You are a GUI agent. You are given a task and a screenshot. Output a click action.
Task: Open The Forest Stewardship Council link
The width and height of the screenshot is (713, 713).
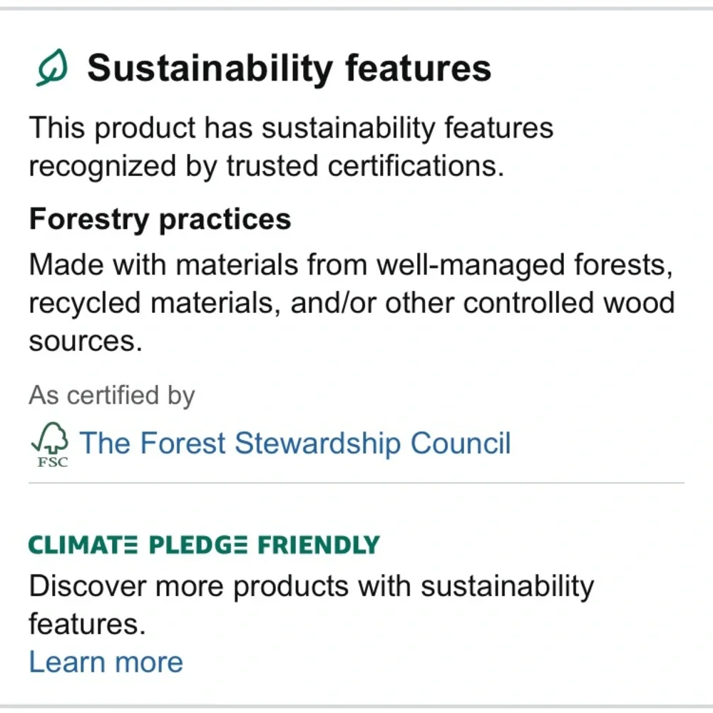[x=295, y=443]
